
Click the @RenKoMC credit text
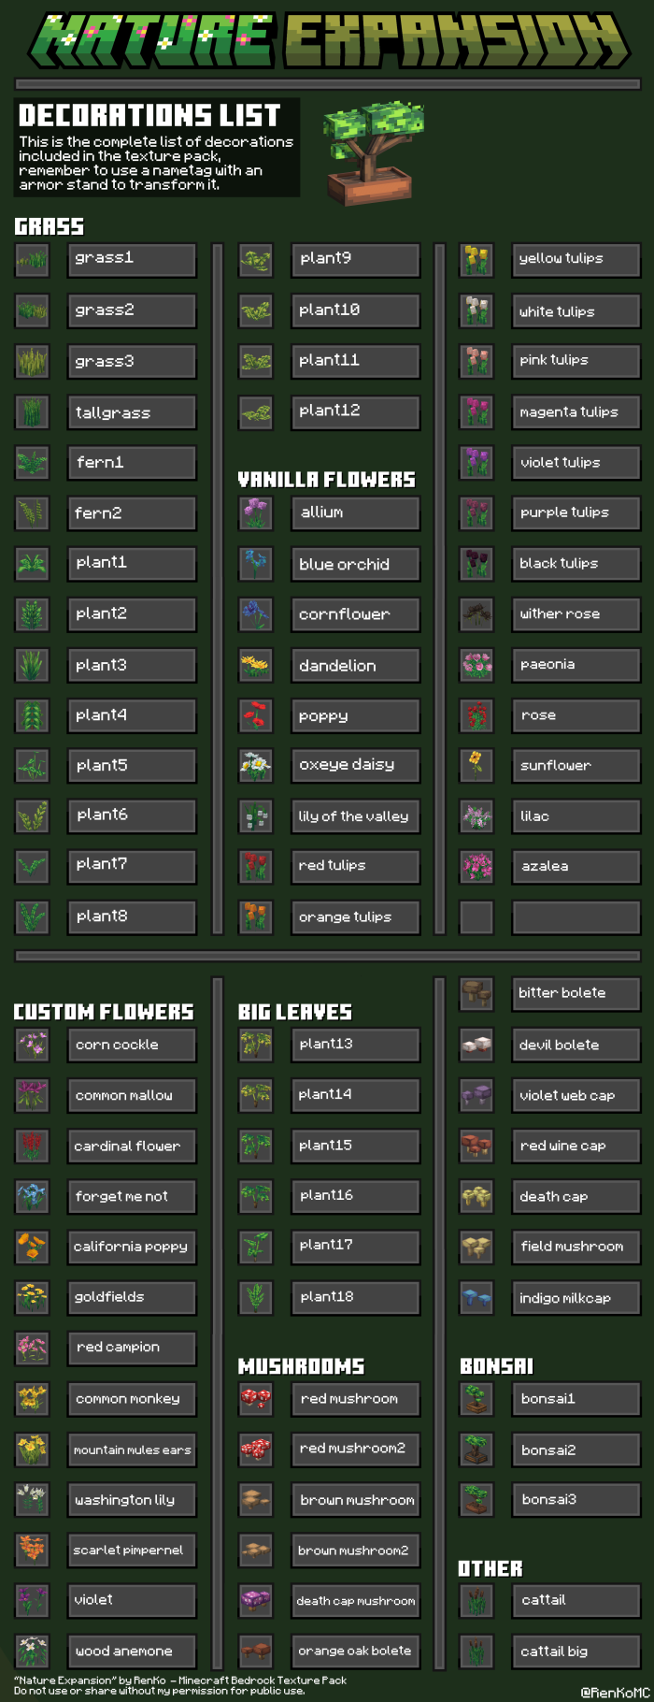[613, 1692]
